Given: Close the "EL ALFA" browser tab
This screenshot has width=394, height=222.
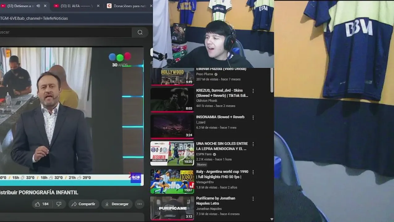Looking at the screenshot, I should [98, 6].
